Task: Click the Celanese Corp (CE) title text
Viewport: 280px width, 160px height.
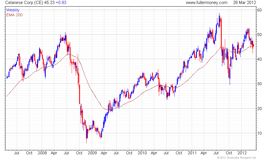Action: 24,3
